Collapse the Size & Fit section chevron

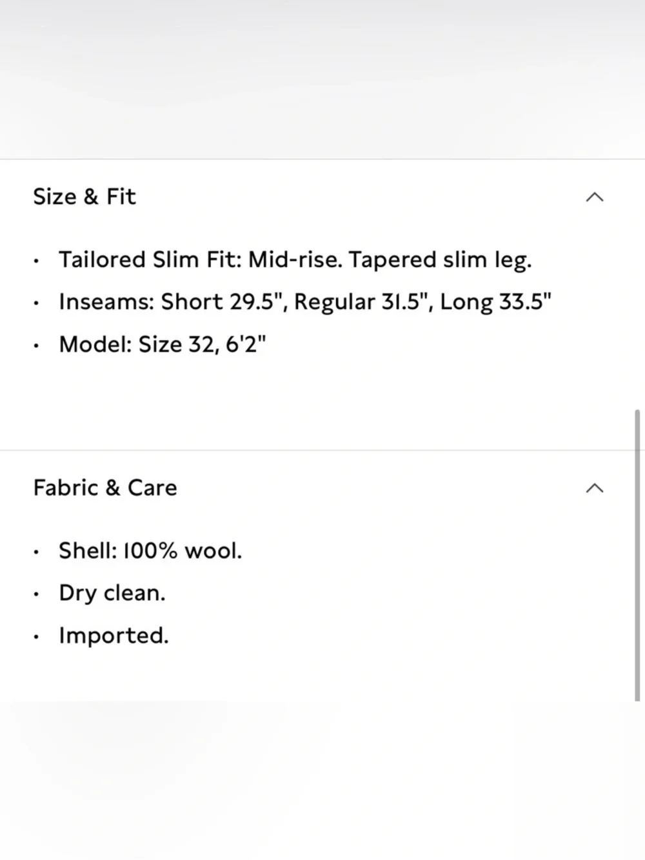point(595,197)
